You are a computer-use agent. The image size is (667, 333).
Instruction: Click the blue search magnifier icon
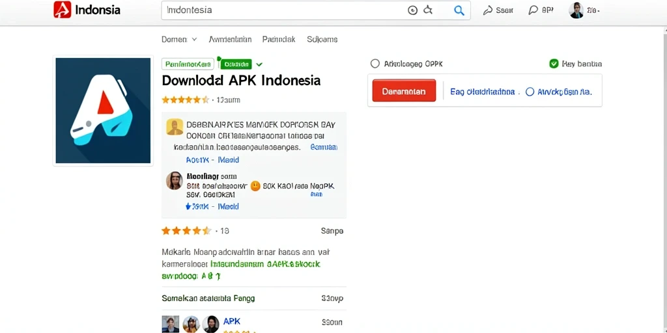pos(459,10)
